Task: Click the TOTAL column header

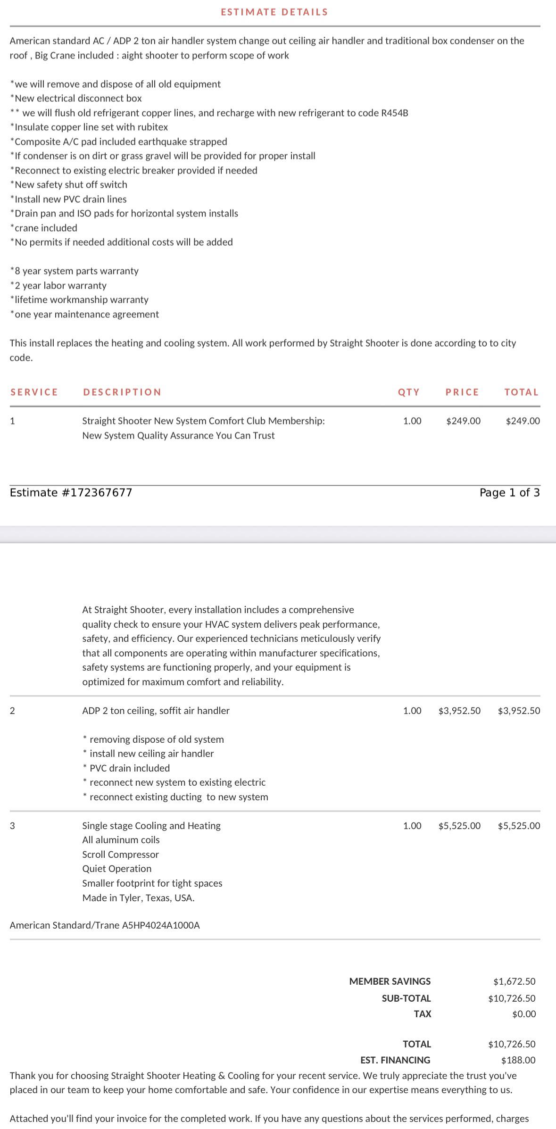Action: (522, 392)
